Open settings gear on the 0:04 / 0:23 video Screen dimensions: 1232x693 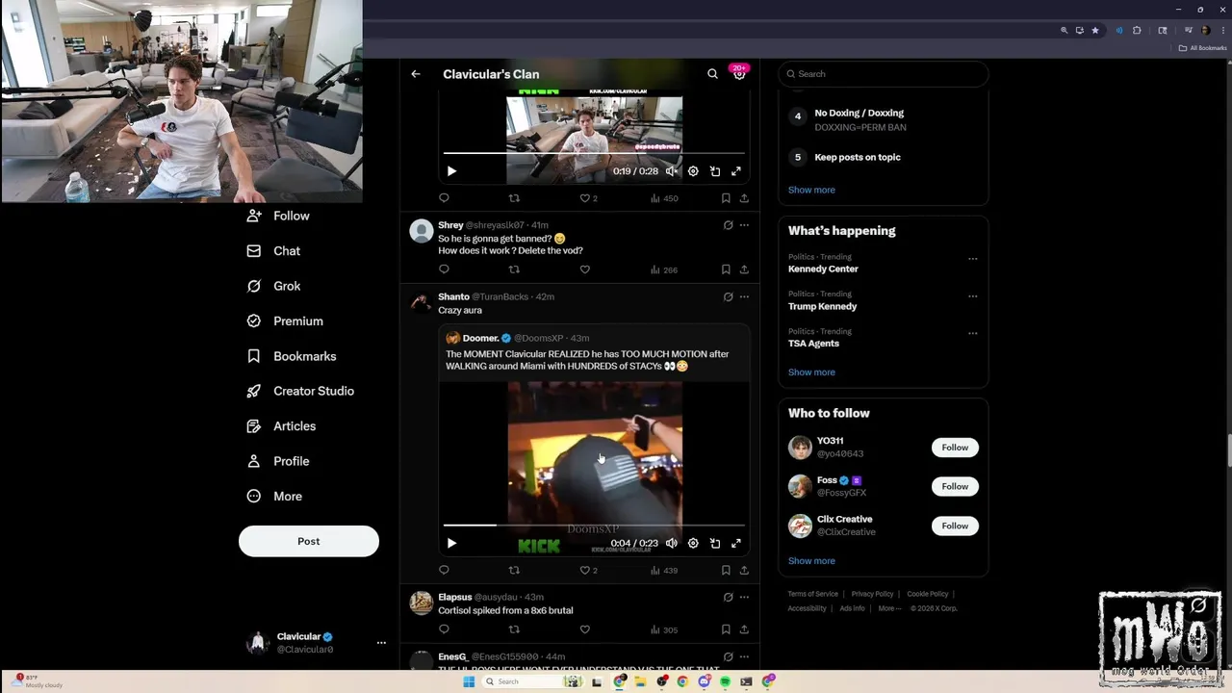tap(693, 544)
